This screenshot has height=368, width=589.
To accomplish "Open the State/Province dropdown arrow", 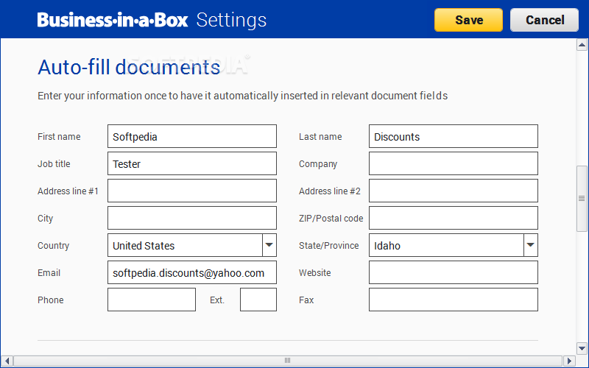I will (x=531, y=245).
